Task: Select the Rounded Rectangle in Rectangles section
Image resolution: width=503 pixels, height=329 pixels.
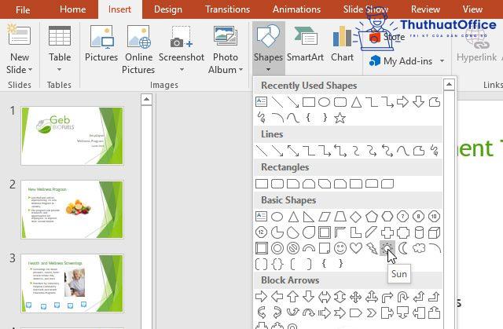Action: point(277,184)
